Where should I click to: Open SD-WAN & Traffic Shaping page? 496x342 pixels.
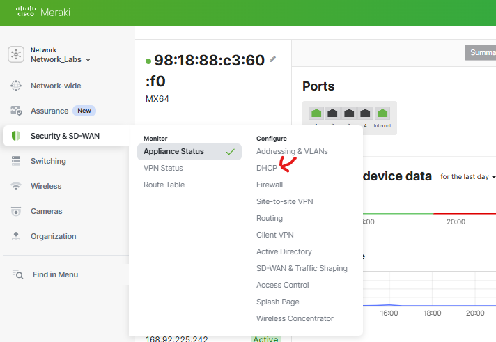click(302, 268)
